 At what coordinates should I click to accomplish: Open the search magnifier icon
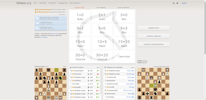pyautogui.click(x=174, y=3)
